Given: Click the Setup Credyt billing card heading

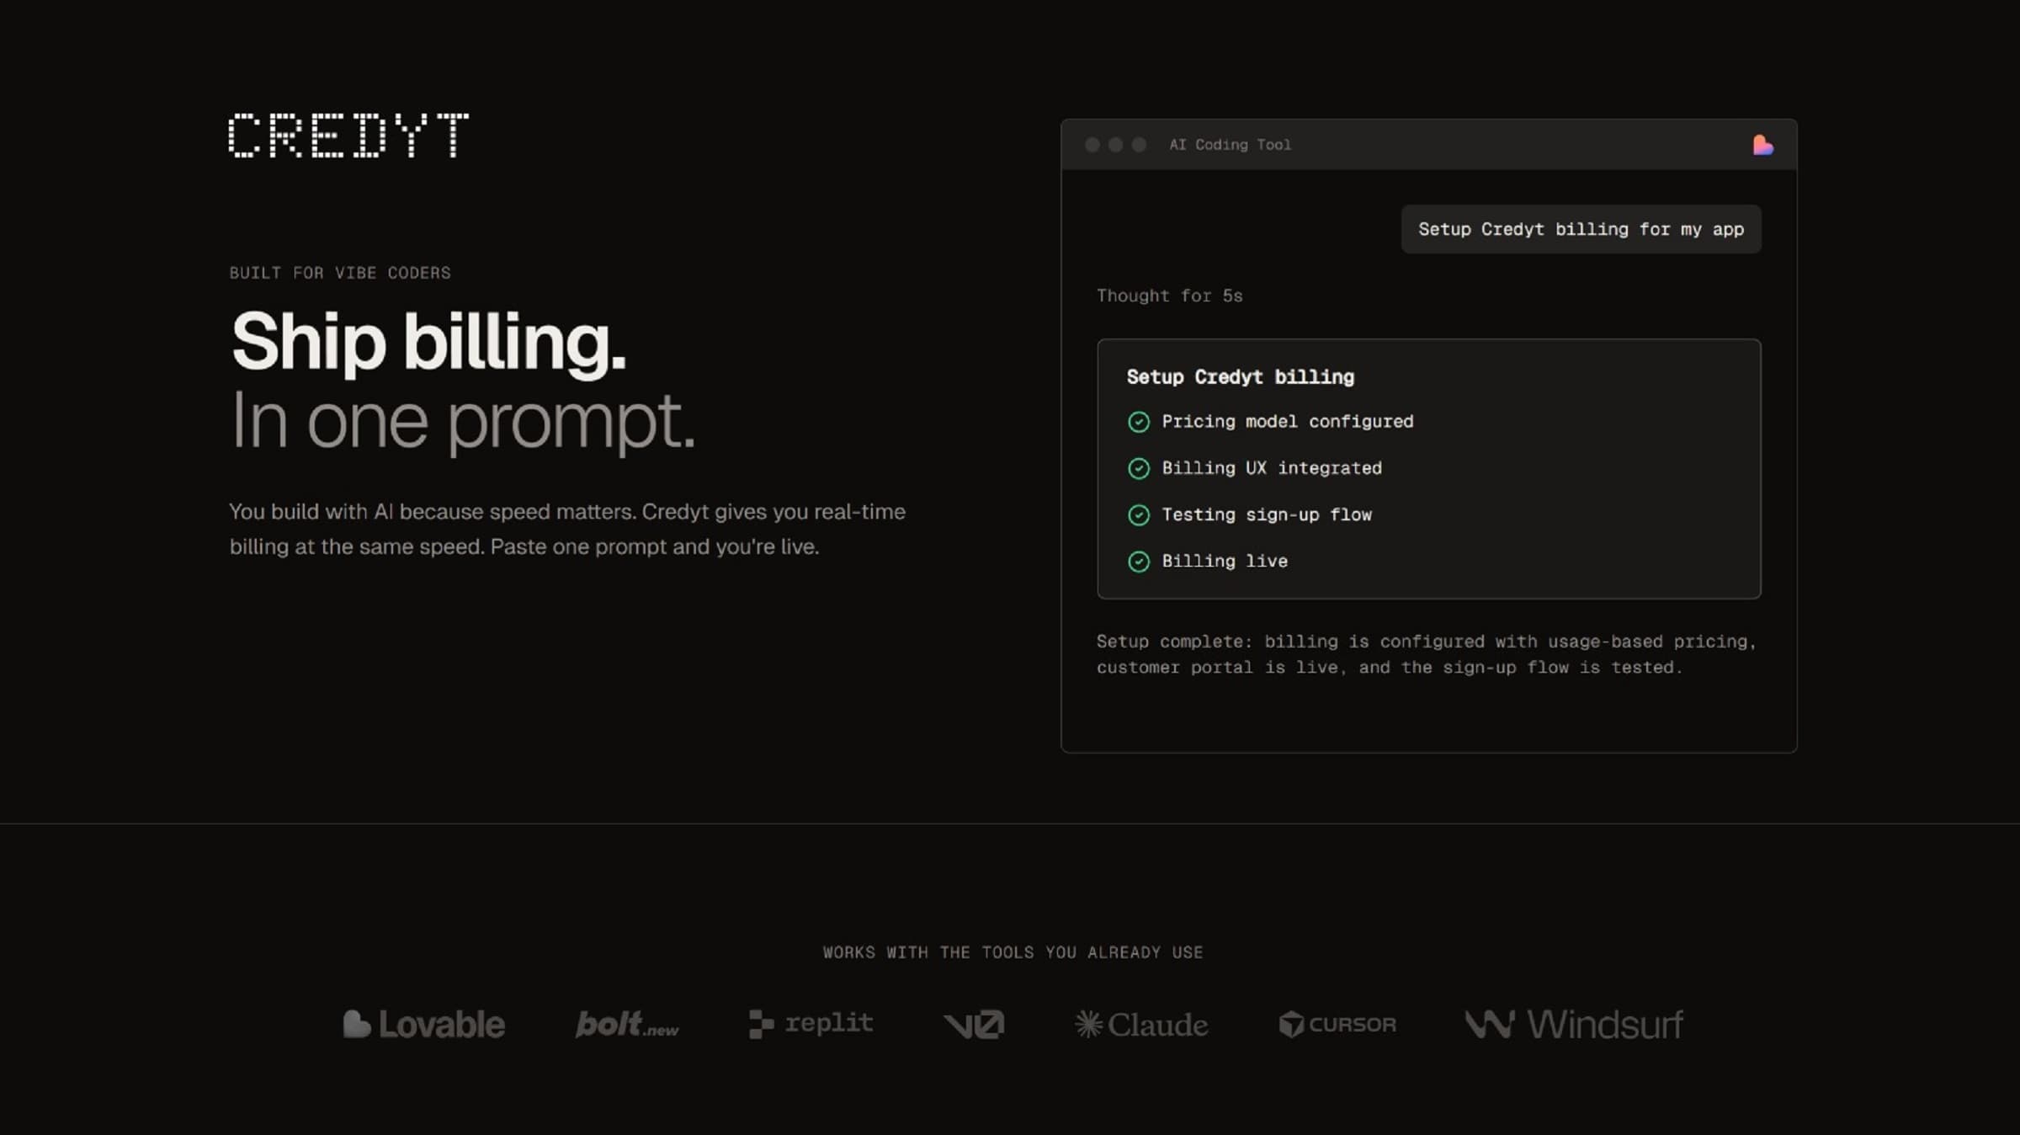Looking at the screenshot, I should (1240, 376).
